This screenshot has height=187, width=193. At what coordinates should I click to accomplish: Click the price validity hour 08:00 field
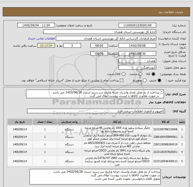coord(99,53)
